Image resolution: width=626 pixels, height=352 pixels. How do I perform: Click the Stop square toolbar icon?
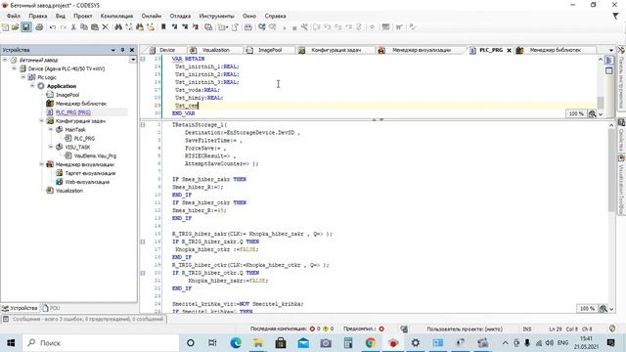point(294,28)
